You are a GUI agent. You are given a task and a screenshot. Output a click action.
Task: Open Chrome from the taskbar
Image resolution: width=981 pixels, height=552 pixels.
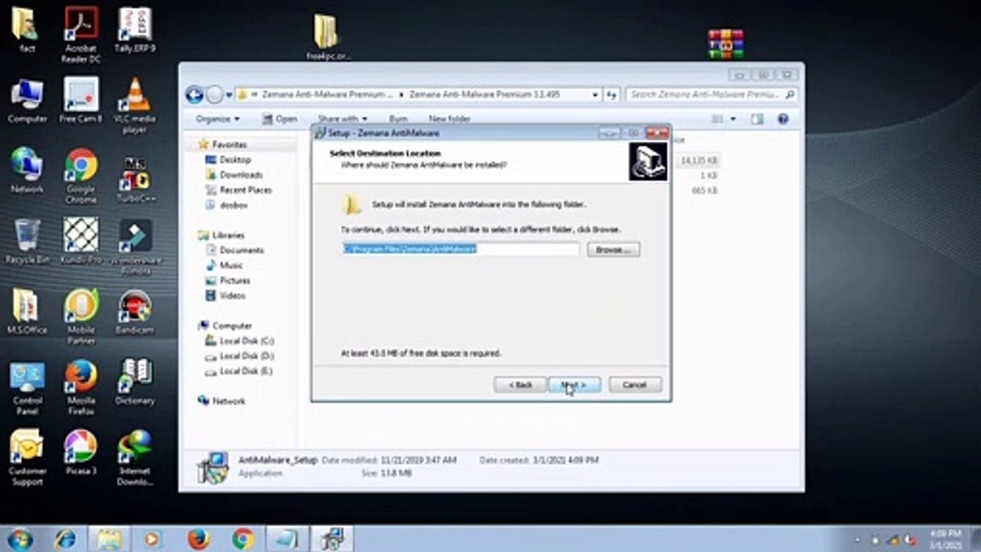point(243,539)
